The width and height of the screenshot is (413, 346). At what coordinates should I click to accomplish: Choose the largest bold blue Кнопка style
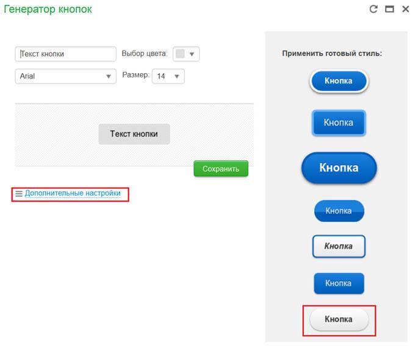pos(339,168)
